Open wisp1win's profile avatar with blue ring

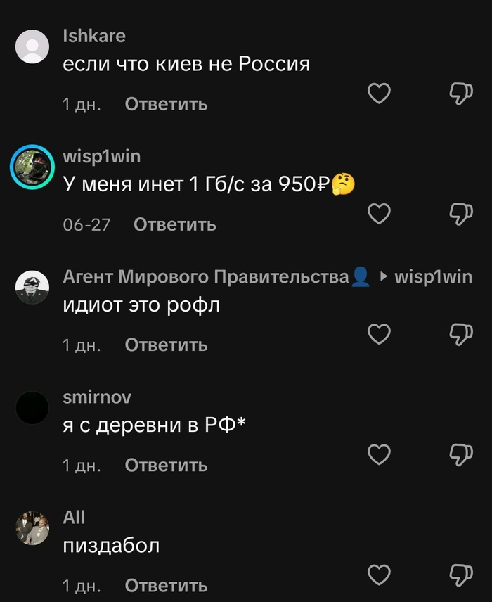point(32,167)
